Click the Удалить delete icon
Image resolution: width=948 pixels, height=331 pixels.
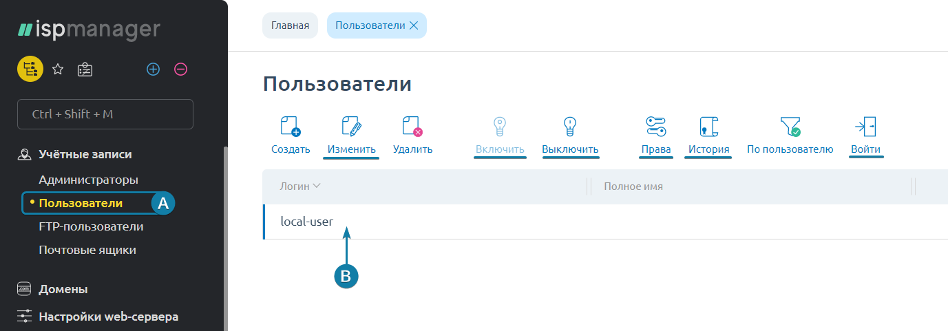click(x=412, y=127)
